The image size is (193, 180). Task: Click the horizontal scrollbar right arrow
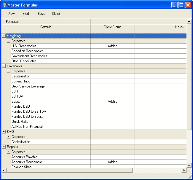click(x=184, y=171)
